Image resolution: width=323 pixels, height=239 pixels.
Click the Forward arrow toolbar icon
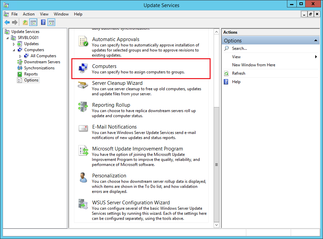click(x=14, y=22)
